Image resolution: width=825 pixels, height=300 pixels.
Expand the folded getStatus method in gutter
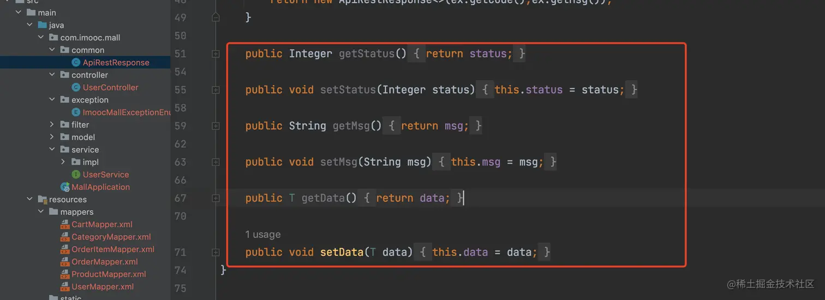pyautogui.click(x=216, y=54)
